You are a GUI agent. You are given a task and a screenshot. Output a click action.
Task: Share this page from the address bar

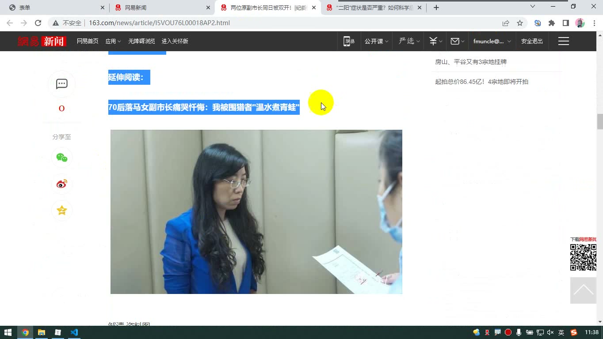tap(506, 23)
